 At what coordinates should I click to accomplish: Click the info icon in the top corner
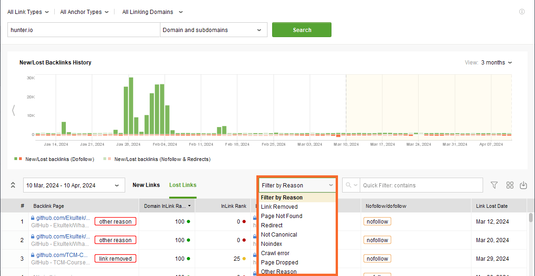pos(522,12)
